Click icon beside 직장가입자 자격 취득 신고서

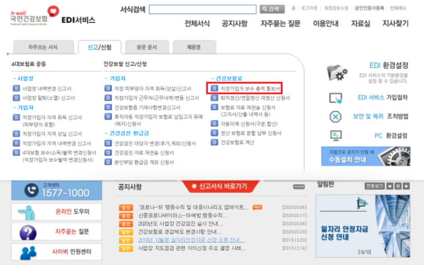click(x=16, y=117)
